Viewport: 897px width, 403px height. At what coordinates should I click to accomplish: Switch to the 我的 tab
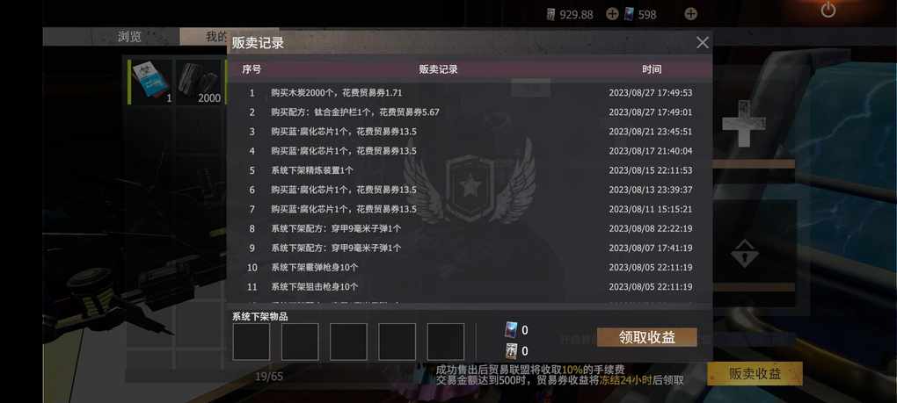[x=215, y=37]
